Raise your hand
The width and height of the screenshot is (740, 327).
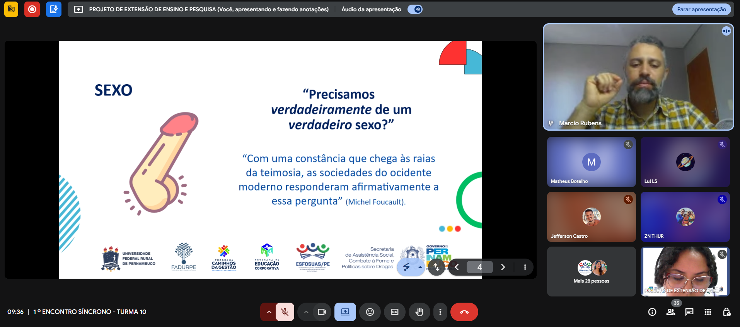click(419, 312)
